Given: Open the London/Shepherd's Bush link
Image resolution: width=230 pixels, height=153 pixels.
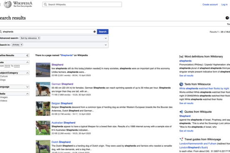Looking at the screenshot, I should pos(193,148).
